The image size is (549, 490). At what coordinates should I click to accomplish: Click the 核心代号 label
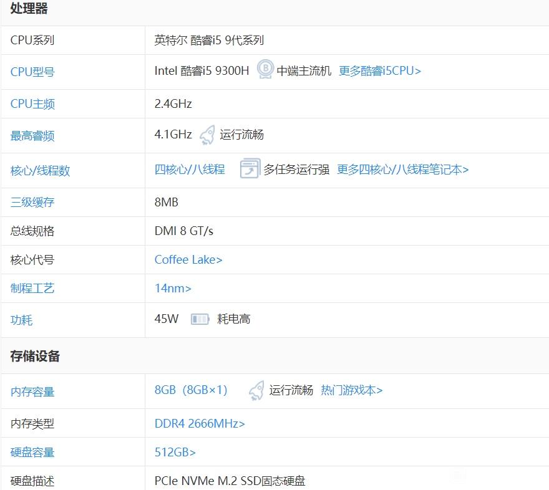point(32,260)
